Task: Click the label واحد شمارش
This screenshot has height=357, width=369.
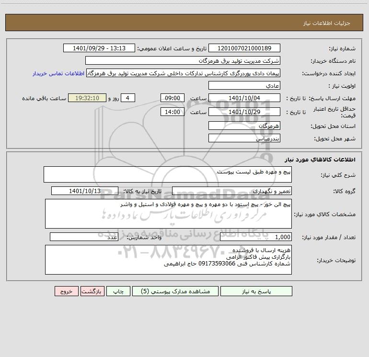Action: (144, 237)
